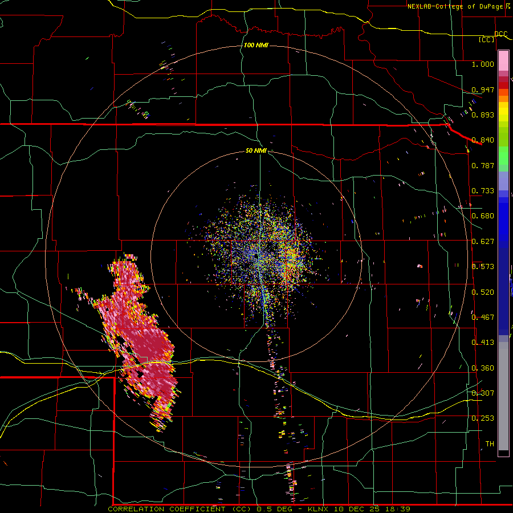This screenshot has height=513, width=513.
Task: Click the 100 NMI range ring label
Action: [256, 45]
